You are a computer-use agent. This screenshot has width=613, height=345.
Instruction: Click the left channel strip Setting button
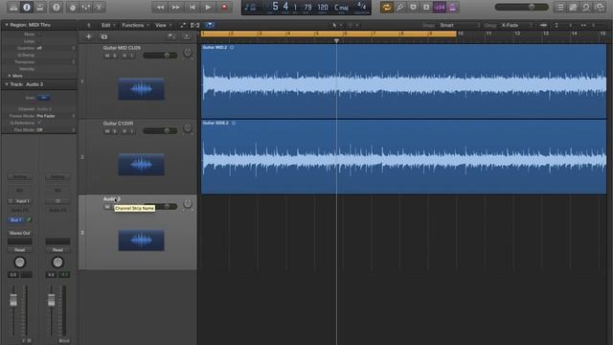tap(20, 176)
